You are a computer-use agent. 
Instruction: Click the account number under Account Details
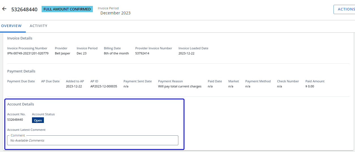pyautogui.click(x=15, y=120)
